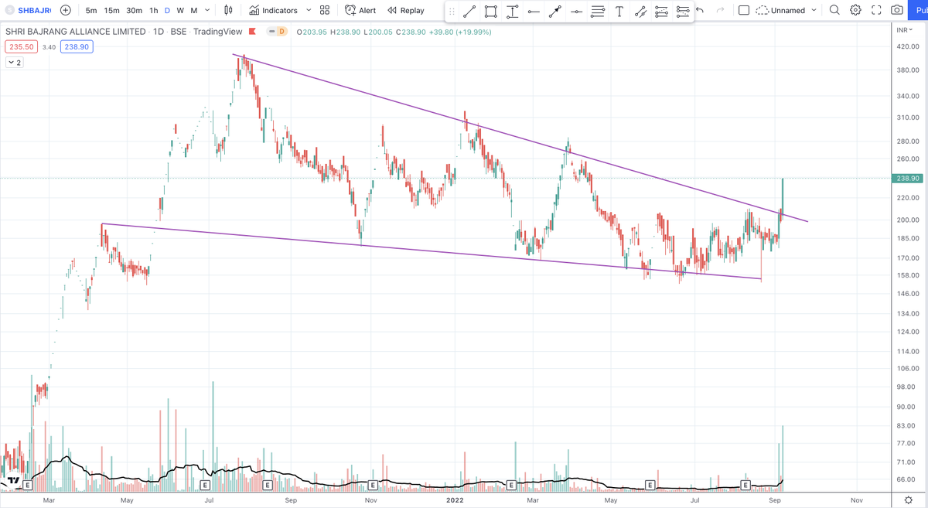
Task: Select the Short Position tool
Action: [x=683, y=11]
